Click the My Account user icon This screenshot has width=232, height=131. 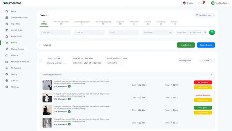coord(7,68)
